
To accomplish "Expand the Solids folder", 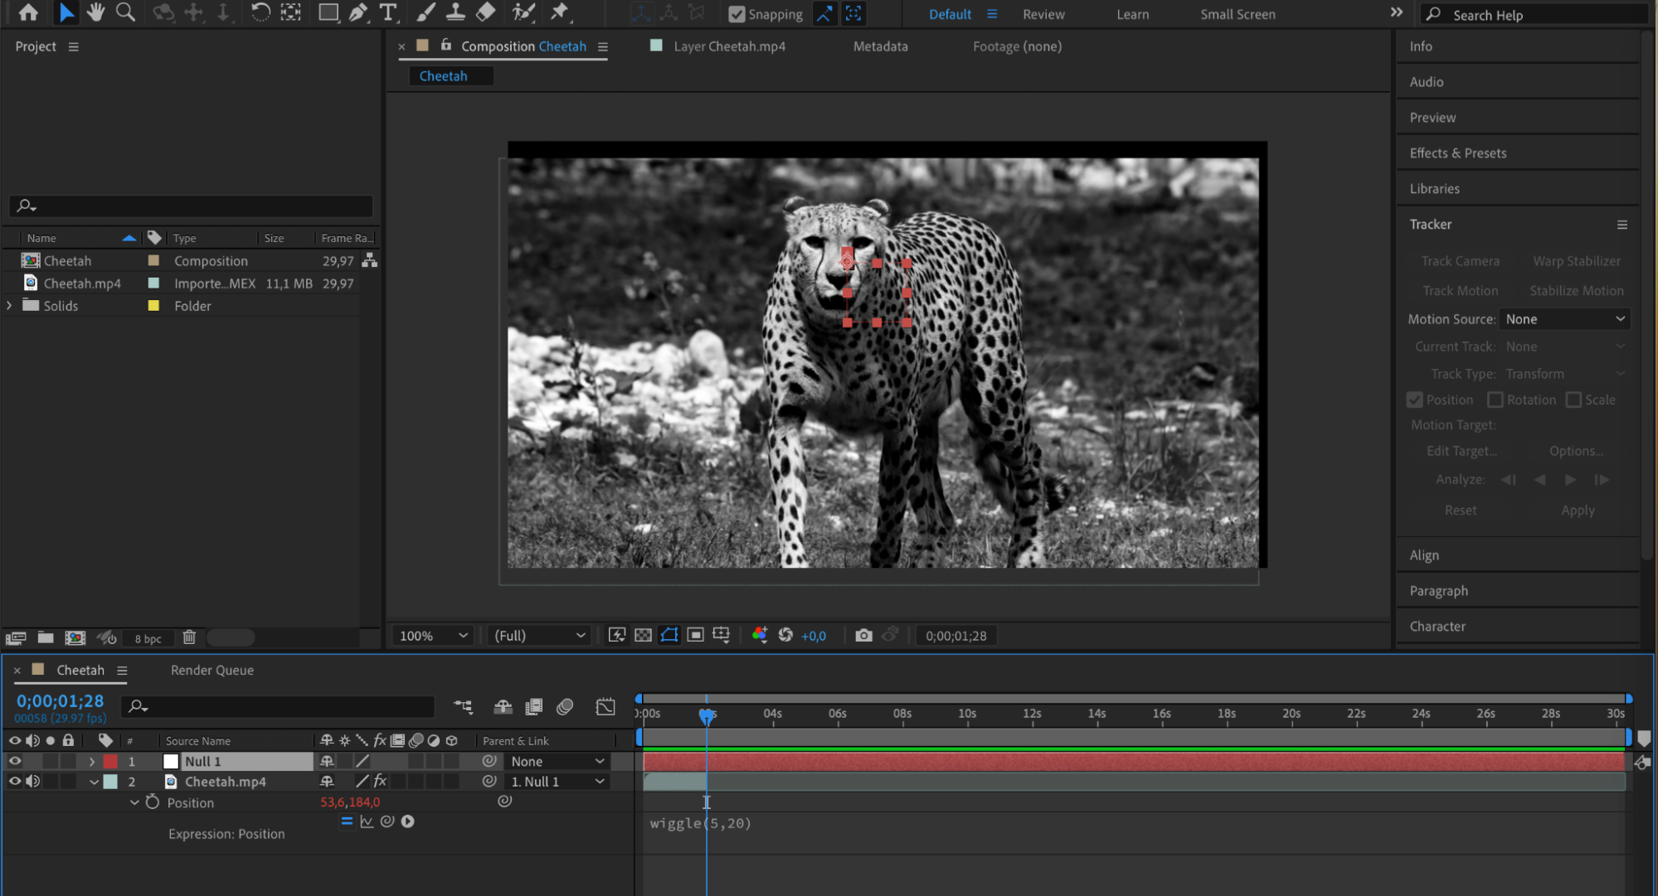I will click(9, 306).
